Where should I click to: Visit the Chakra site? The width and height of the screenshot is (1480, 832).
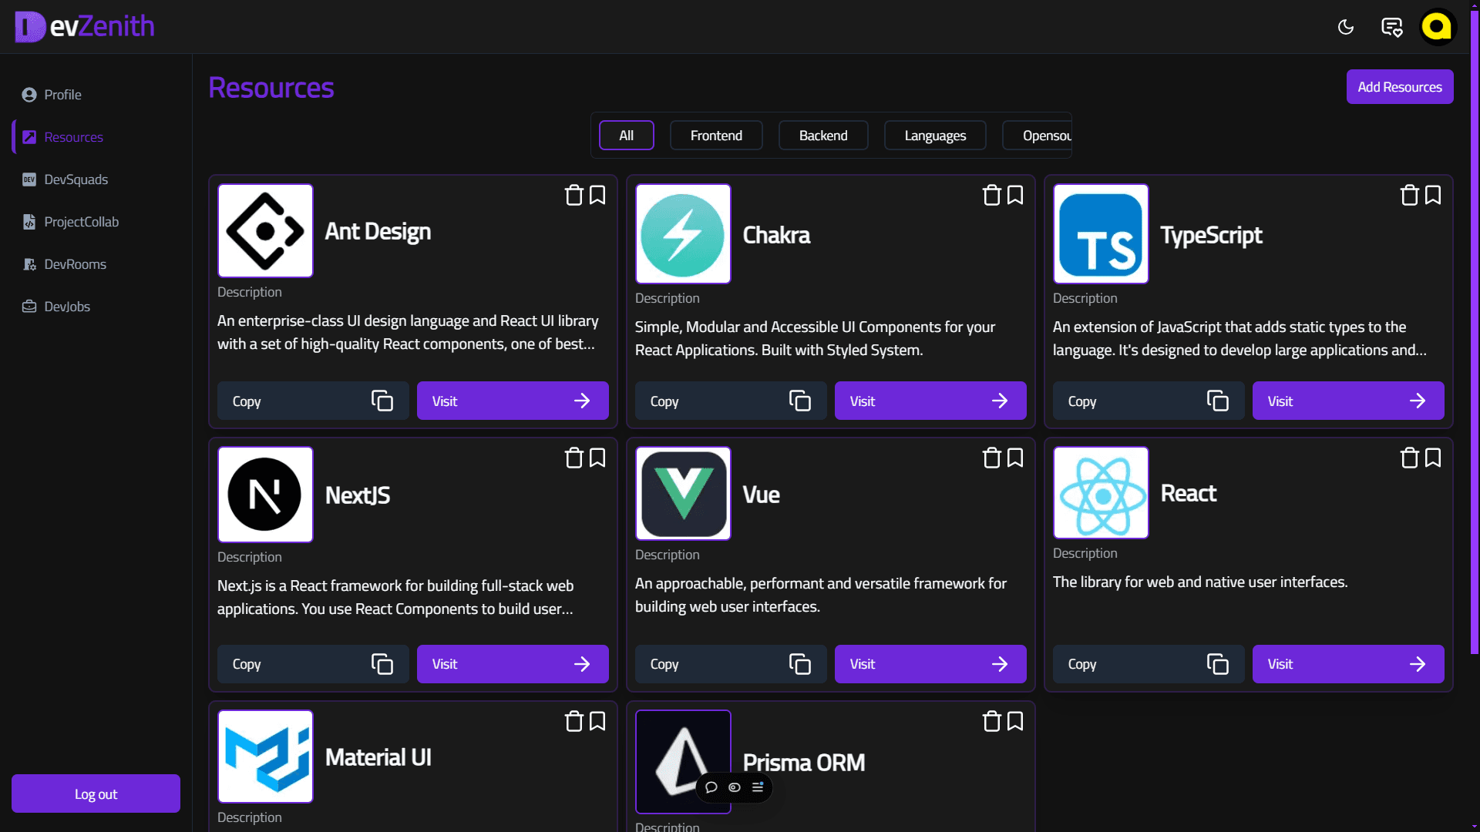tap(930, 401)
